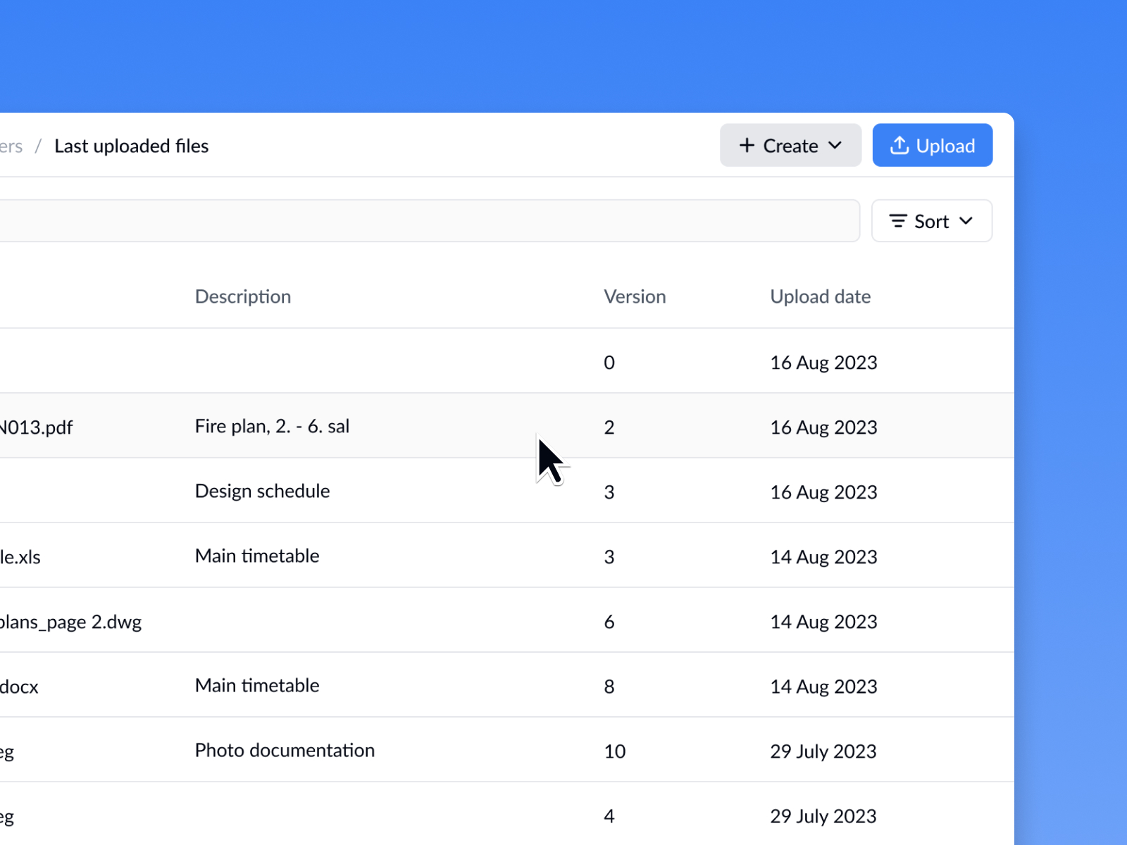Click inside the search input field
The width and height of the screenshot is (1127, 845).
(x=423, y=221)
